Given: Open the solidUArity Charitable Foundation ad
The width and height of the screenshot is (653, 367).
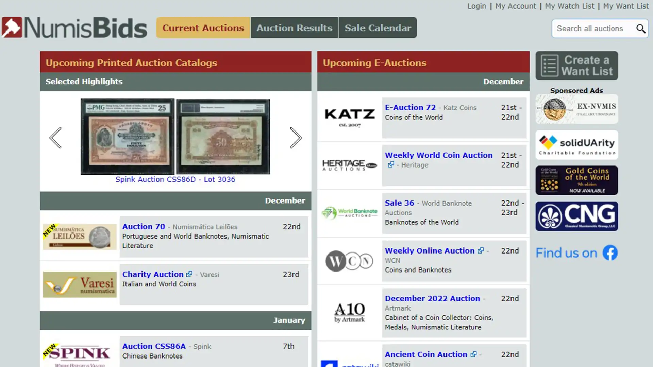Looking at the screenshot, I should pos(577,145).
